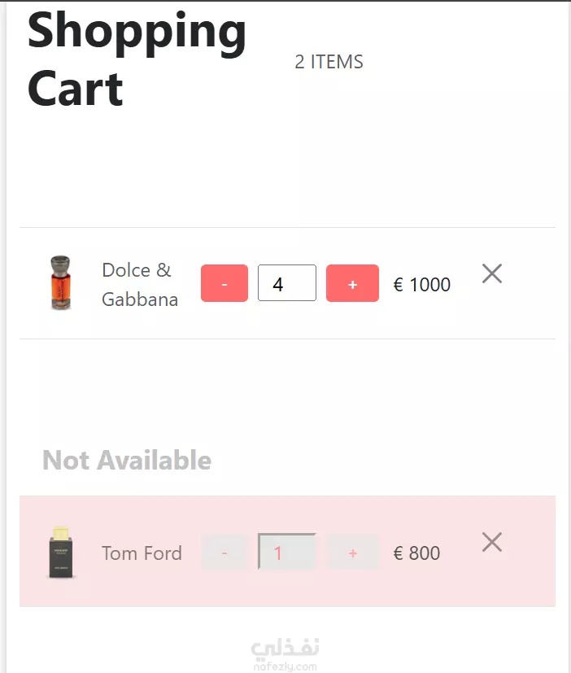Click the Tom Ford quantity field
571x673 pixels.
(x=287, y=552)
